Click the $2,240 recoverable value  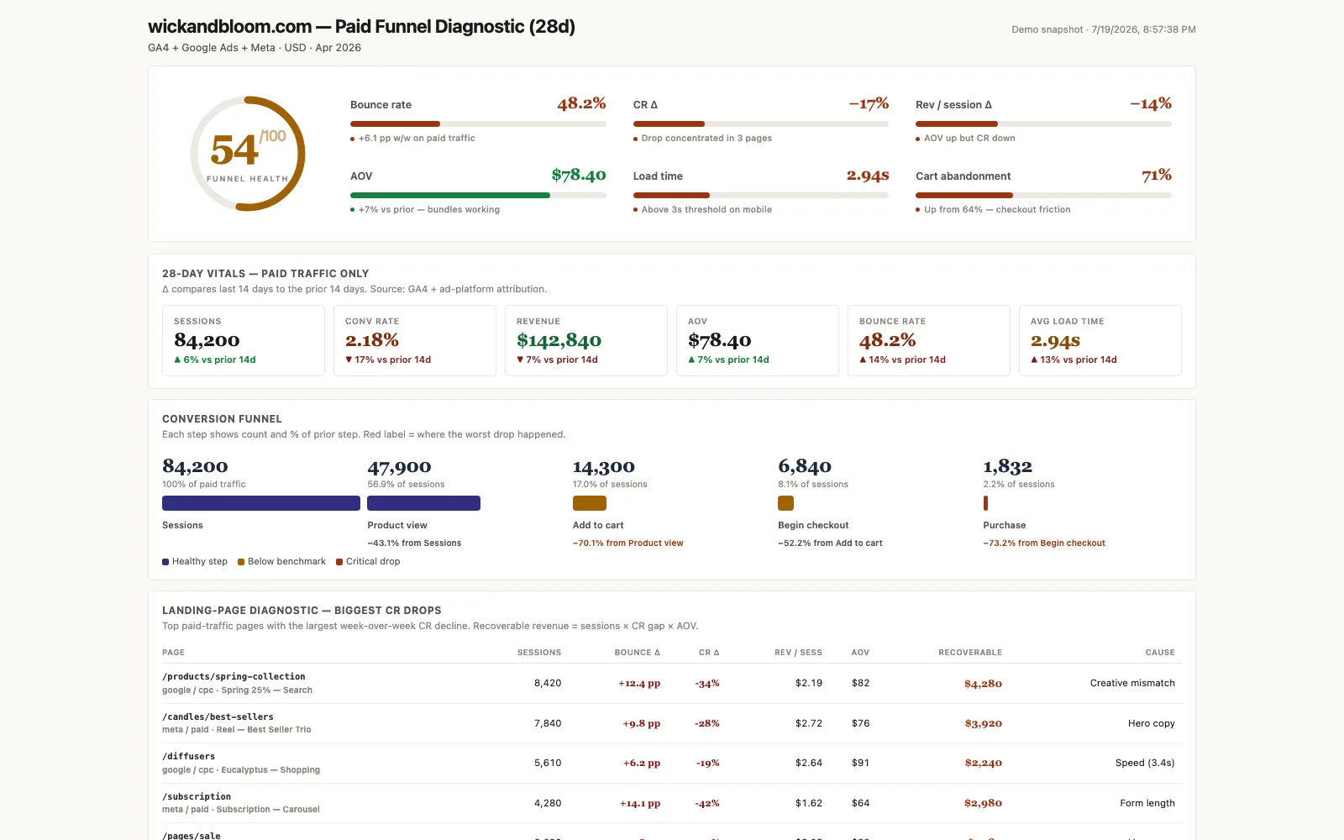pos(983,763)
